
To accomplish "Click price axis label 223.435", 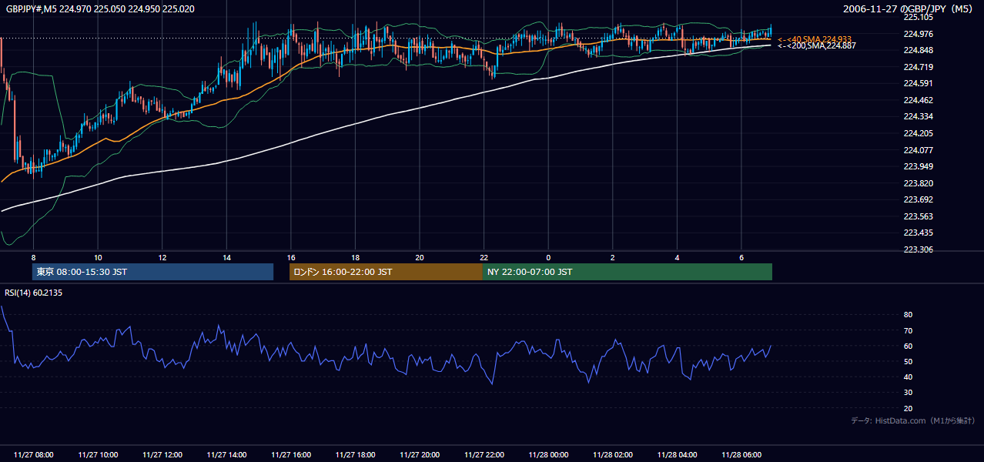I will click(x=918, y=233).
